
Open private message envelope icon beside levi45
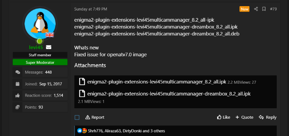click(48, 47)
